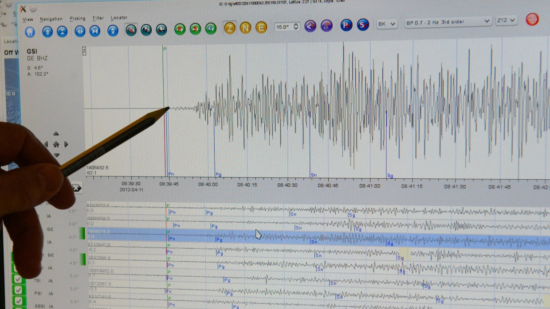Open the BK channel dropdown
Viewport: 550px width, 309px height.
point(386,24)
